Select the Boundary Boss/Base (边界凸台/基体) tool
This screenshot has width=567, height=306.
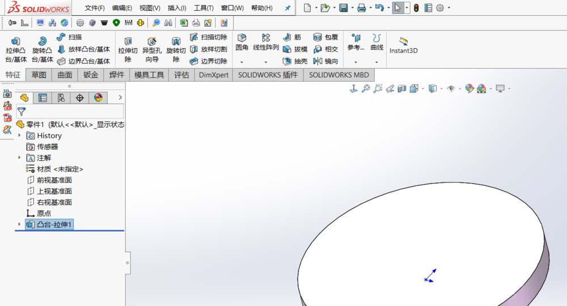[83, 61]
